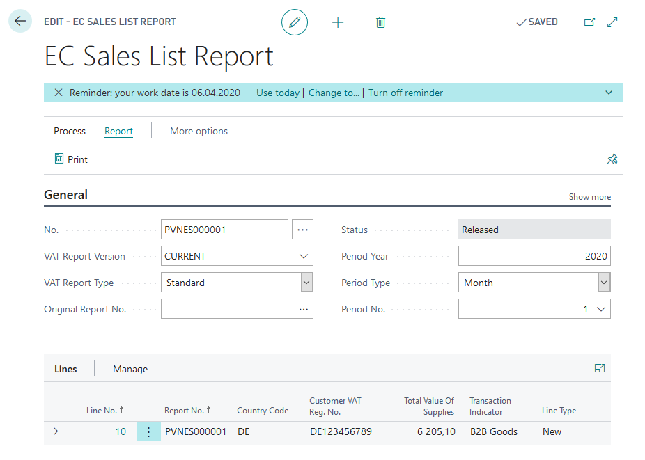Open the Manage menu in Lines
645x460 pixels.
[x=130, y=369]
